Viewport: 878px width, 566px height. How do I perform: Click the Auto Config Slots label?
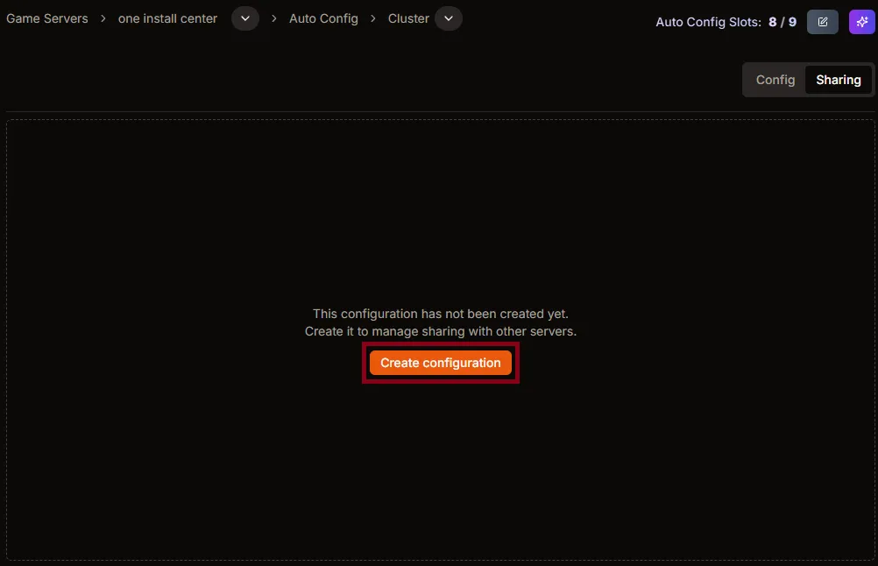tap(708, 22)
